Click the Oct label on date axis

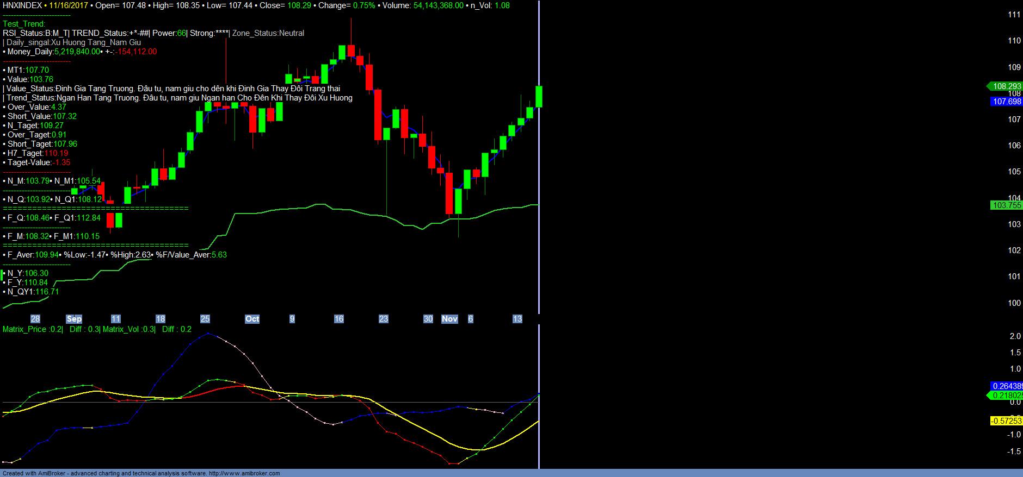pyautogui.click(x=252, y=319)
